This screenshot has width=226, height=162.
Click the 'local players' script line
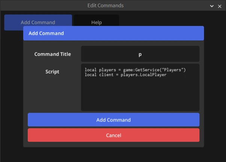click(x=135, y=70)
